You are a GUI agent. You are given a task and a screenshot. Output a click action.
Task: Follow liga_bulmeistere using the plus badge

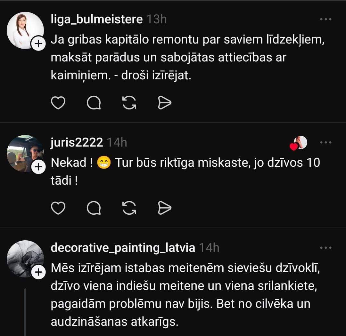click(38, 44)
